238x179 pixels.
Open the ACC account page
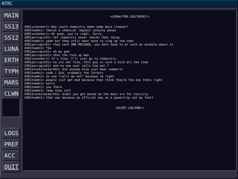(11, 156)
